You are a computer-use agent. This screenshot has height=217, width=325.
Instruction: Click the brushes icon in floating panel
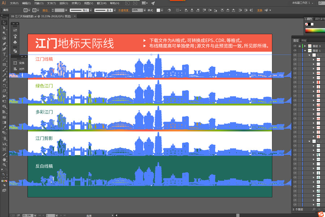(15, 36)
